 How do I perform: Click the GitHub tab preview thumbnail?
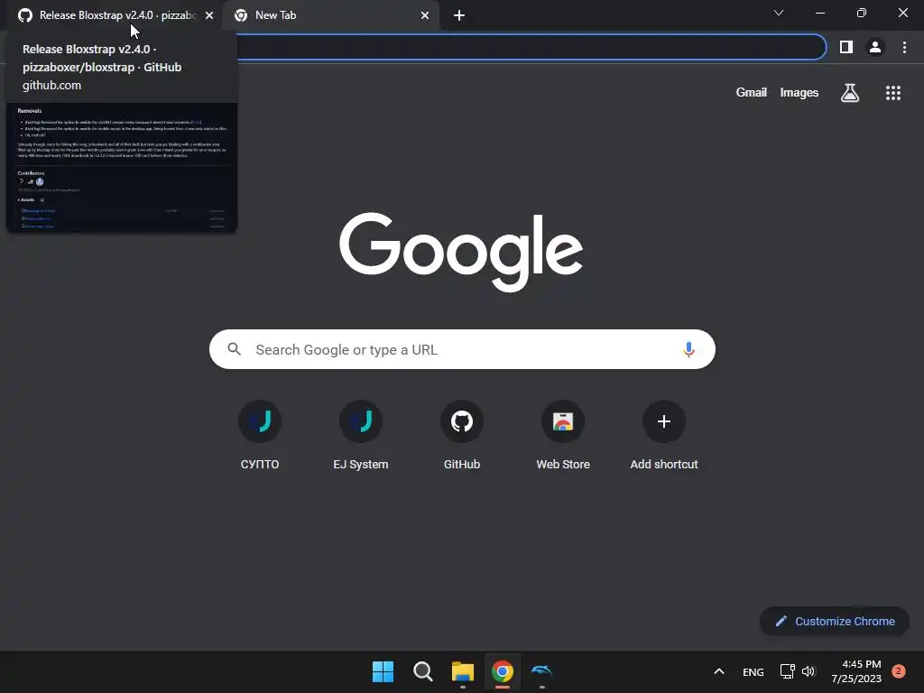[122, 167]
